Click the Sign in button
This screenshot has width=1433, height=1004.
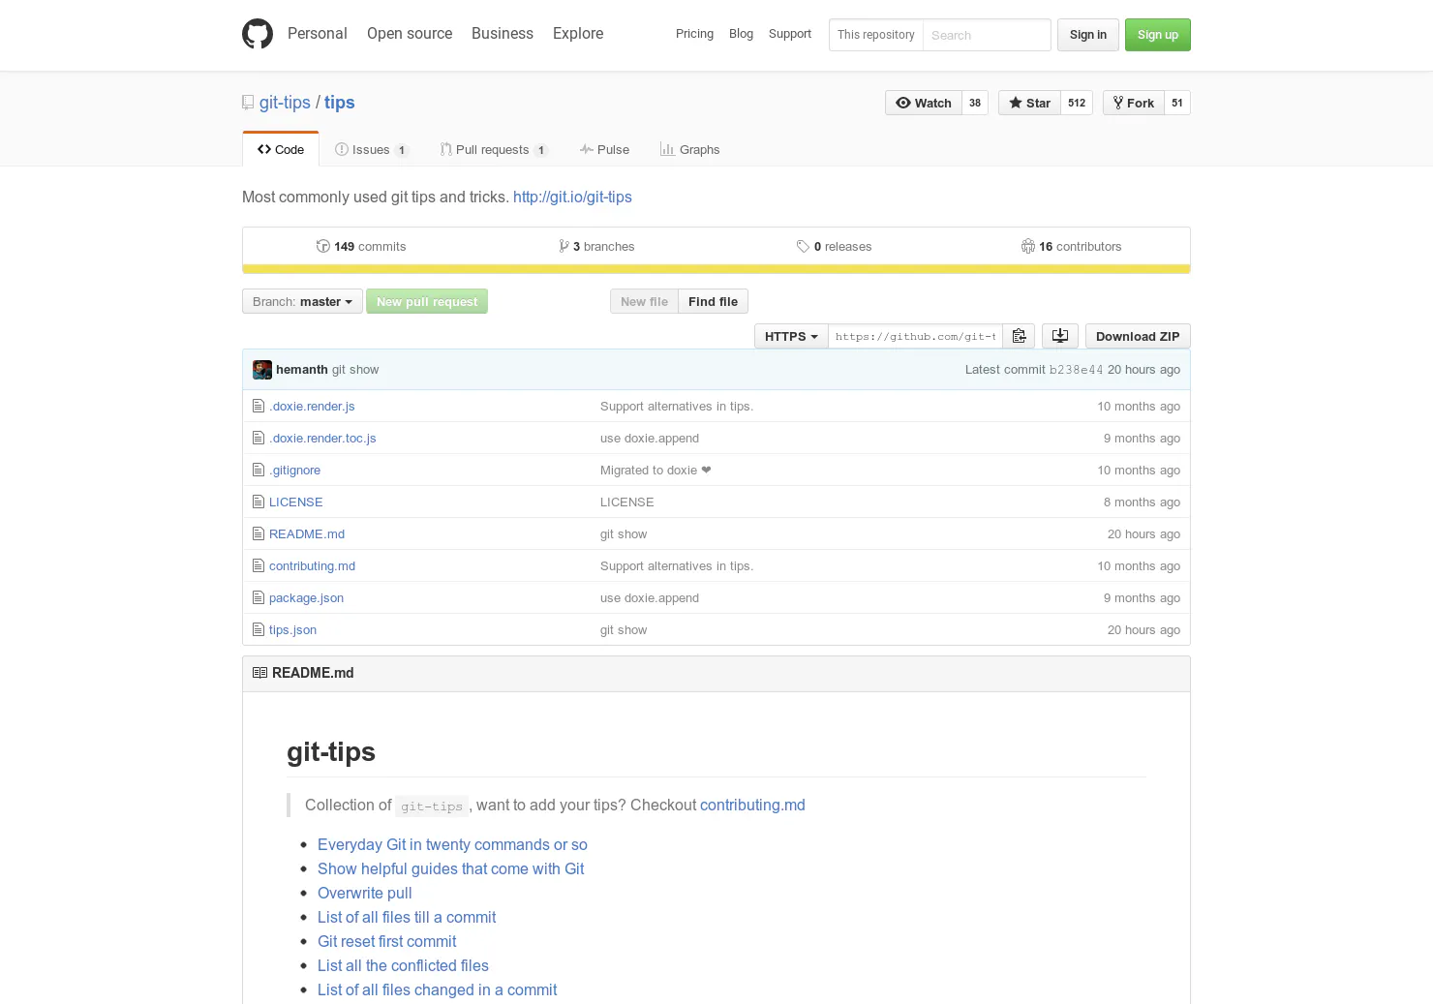click(x=1088, y=35)
